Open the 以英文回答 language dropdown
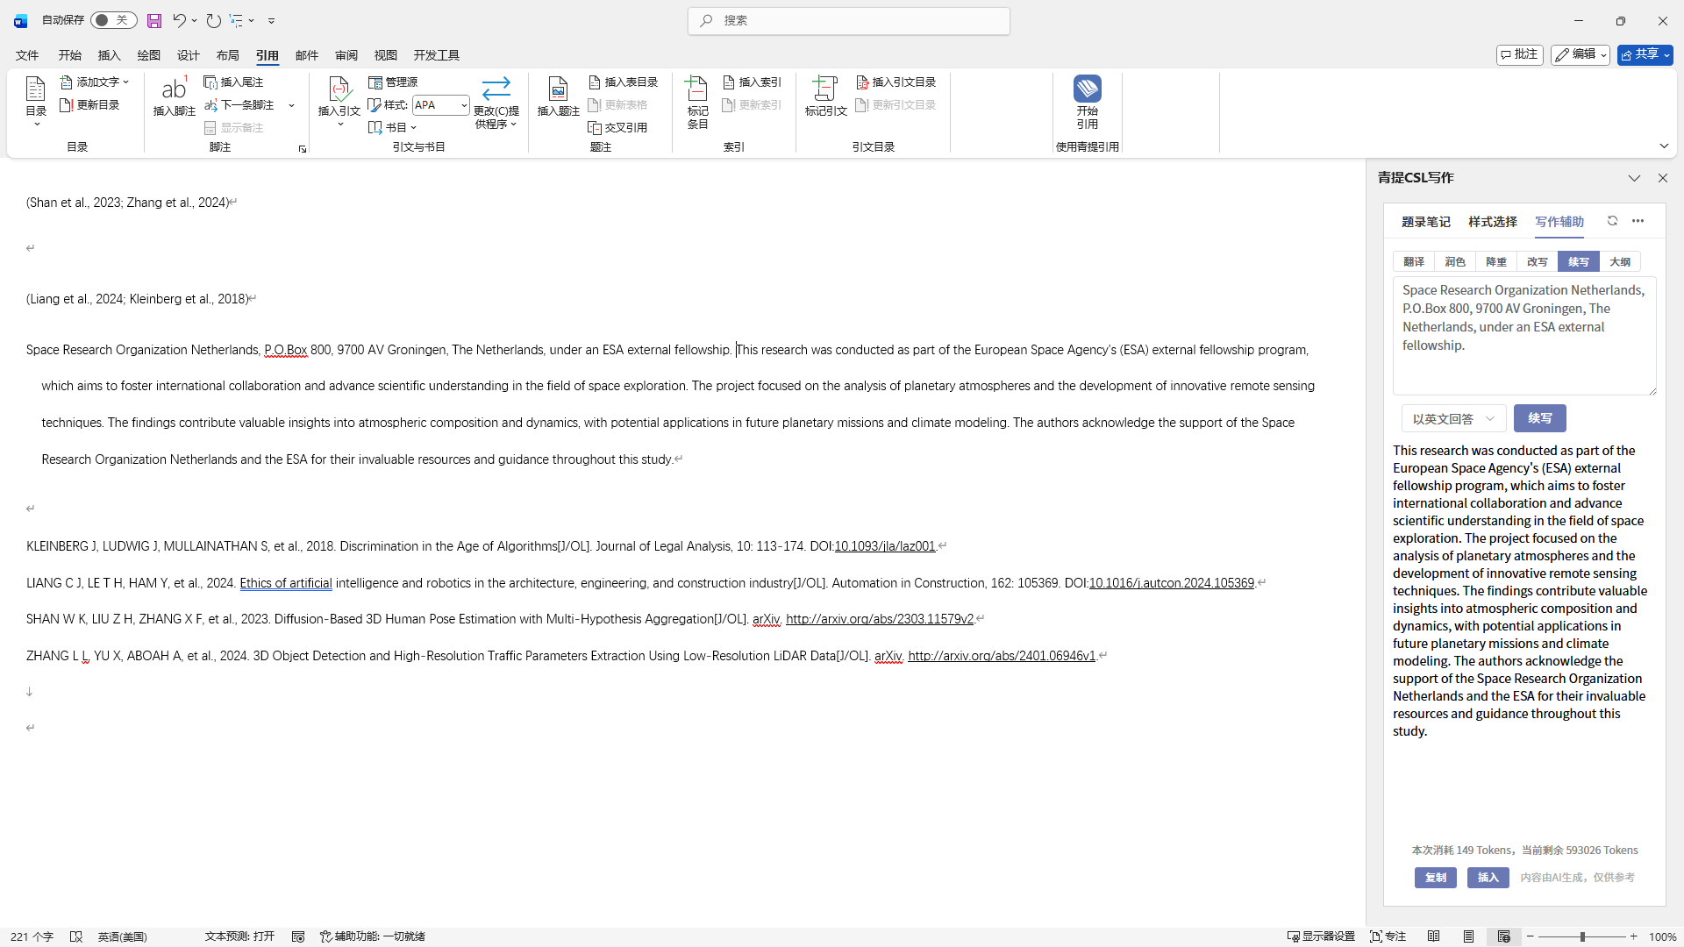The image size is (1684, 947). click(x=1453, y=419)
